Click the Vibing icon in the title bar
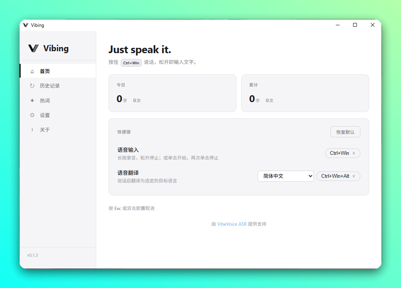 [x=27, y=25]
